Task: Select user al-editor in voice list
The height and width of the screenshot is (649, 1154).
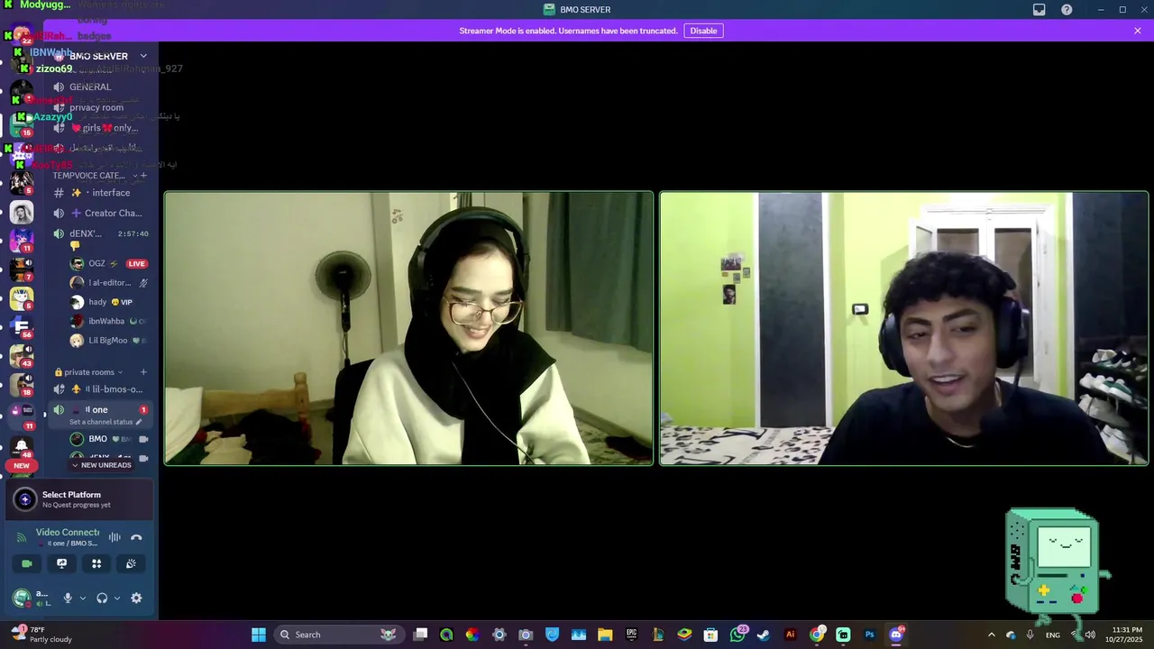Action: click(108, 283)
